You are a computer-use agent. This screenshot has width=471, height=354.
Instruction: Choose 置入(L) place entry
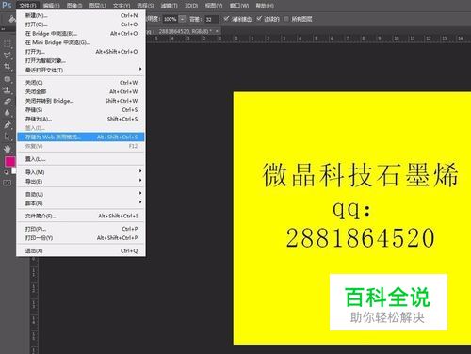pos(81,159)
